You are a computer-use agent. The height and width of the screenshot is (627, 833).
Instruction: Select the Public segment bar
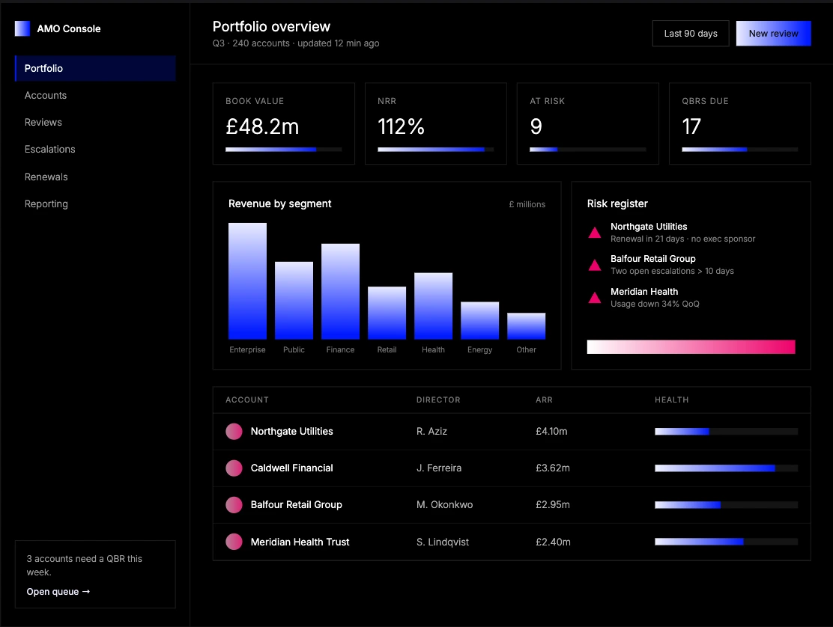(x=294, y=300)
